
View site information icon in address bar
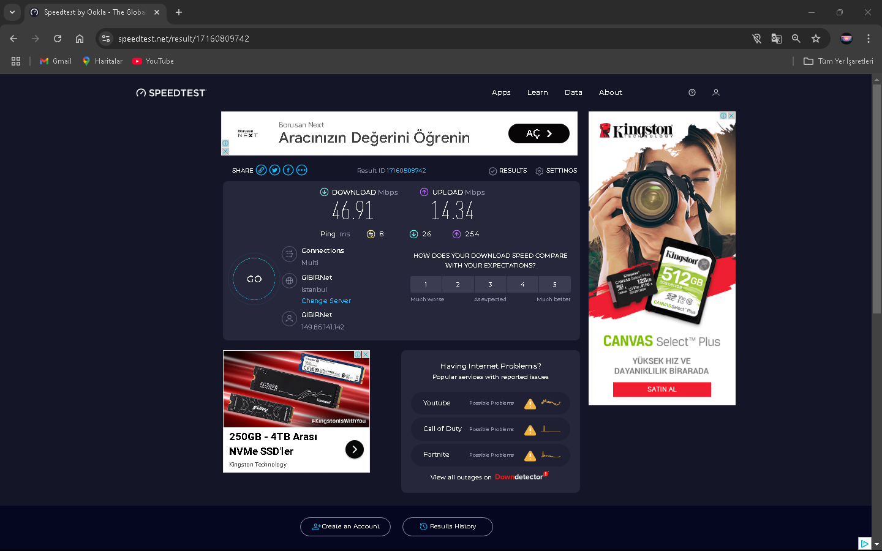[x=106, y=39]
